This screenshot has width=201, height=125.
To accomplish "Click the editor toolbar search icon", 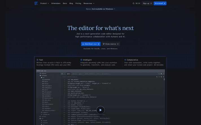I will pos(157,77).
